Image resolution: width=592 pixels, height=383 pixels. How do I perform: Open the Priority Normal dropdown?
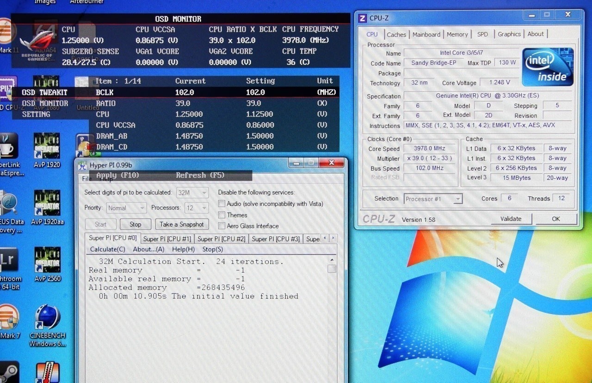(126, 208)
